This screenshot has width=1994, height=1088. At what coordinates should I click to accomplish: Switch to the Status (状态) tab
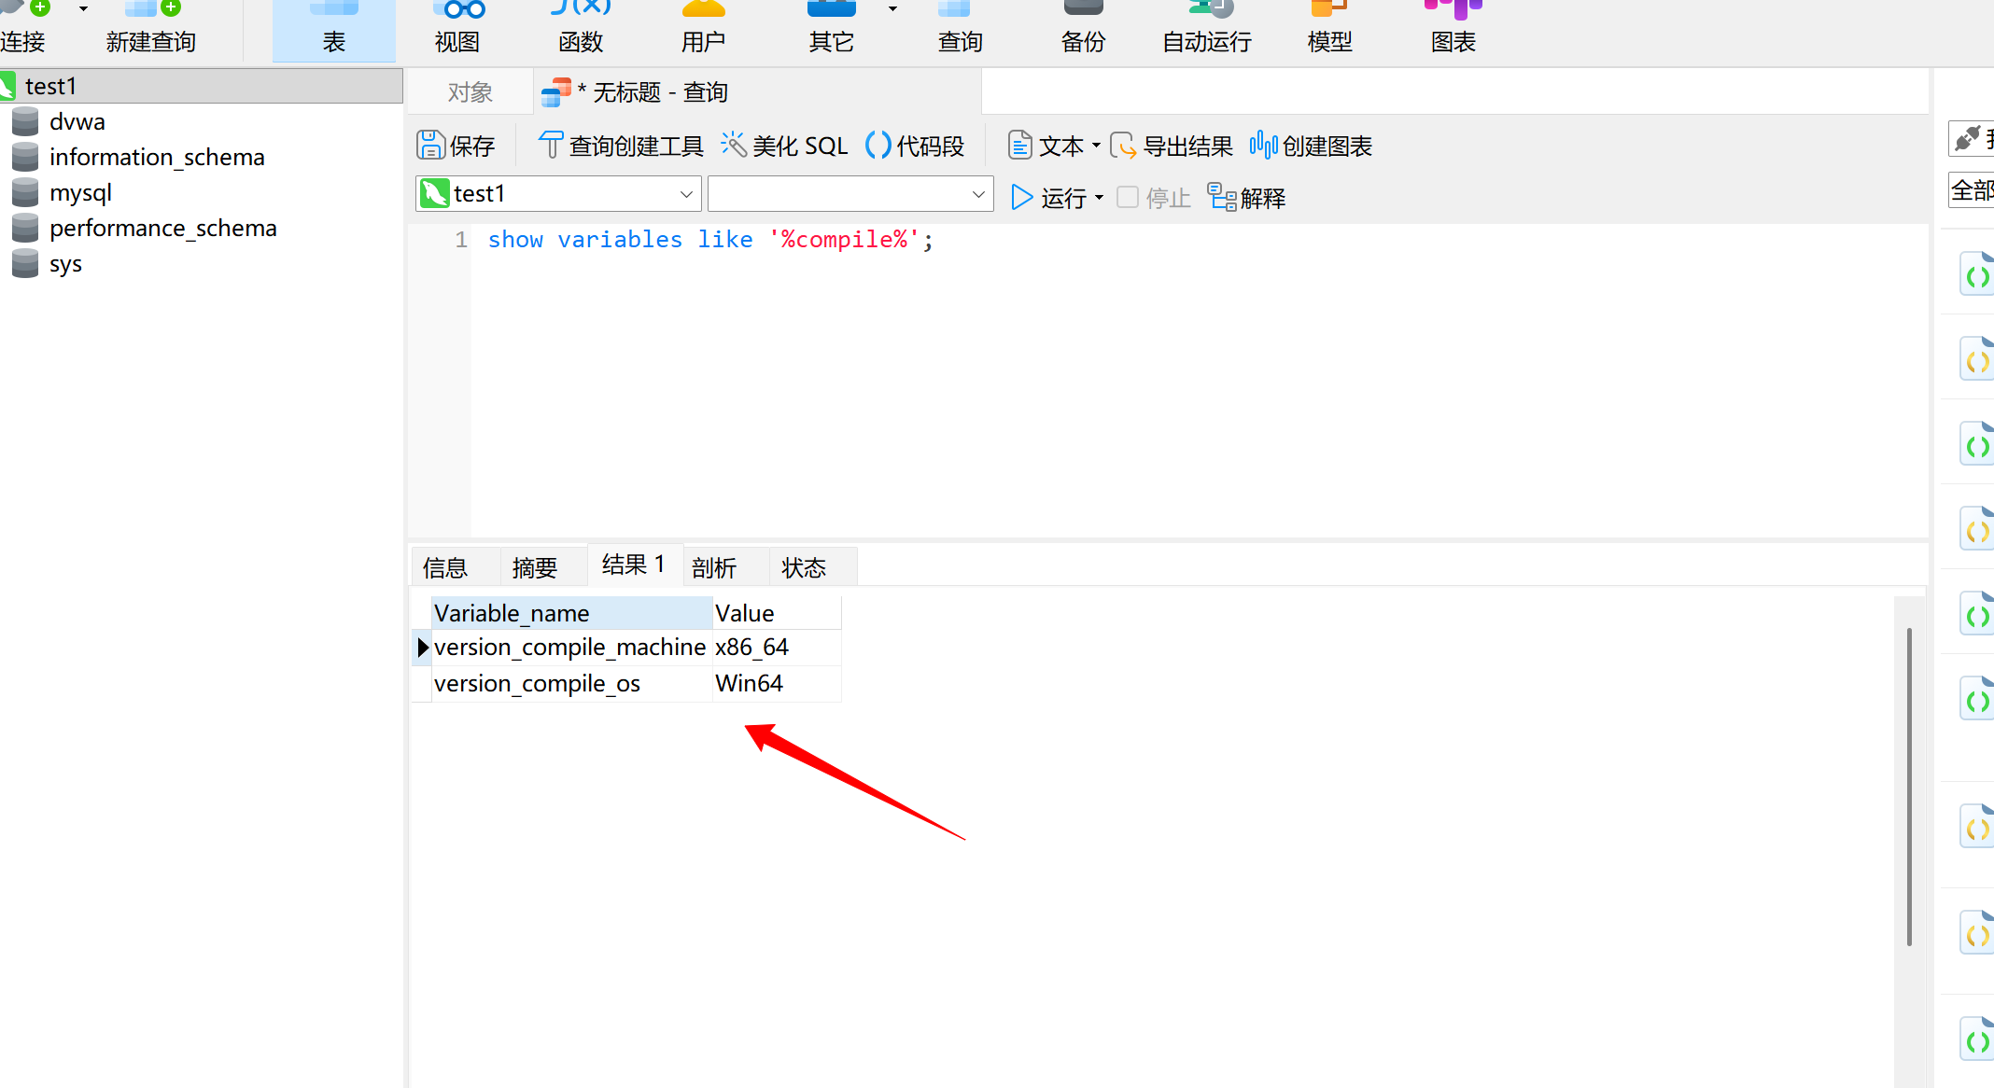[804, 567]
